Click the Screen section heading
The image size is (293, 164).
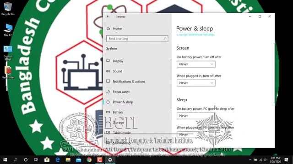(x=183, y=48)
